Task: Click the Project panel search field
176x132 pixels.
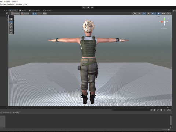Action: [x=131, y=110]
